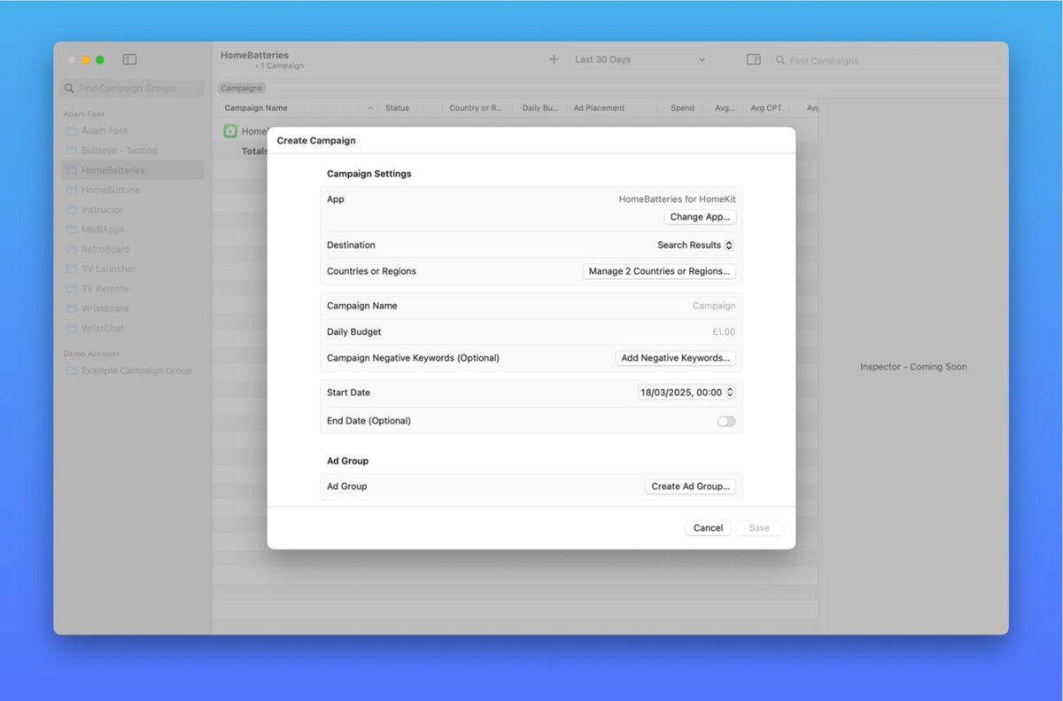
Task: Click the Spend column header
Action: (x=682, y=108)
